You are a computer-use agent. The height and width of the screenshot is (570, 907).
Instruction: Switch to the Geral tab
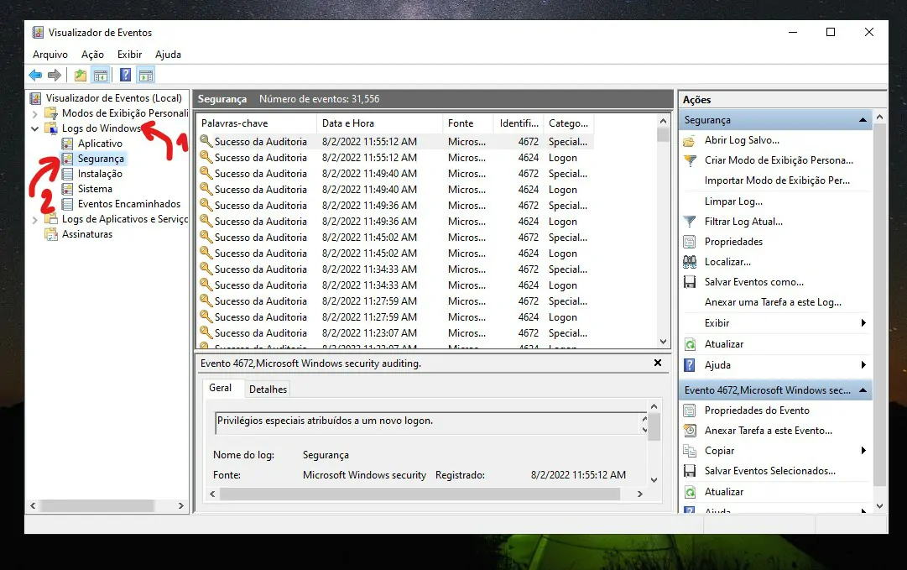pyautogui.click(x=221, y=389)
